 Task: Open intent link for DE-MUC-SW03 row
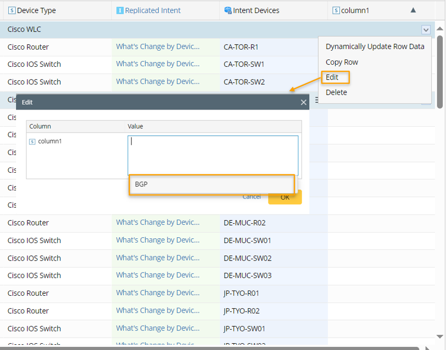(158, 275)
